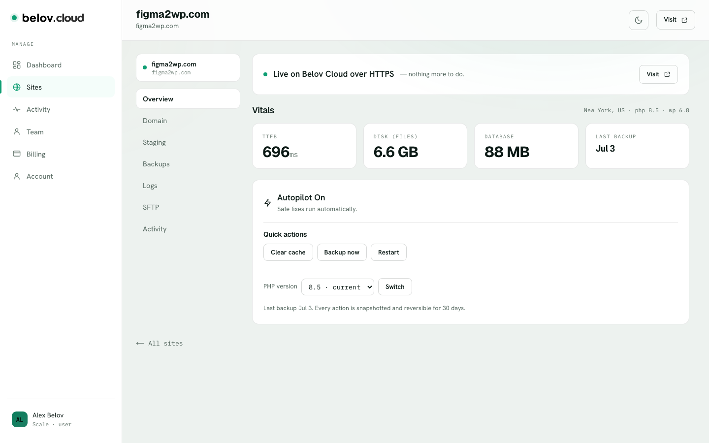Screen dimensions: 709x443
Task: Open the site Activity tab below SFTP
Action: tap(188, 229)
